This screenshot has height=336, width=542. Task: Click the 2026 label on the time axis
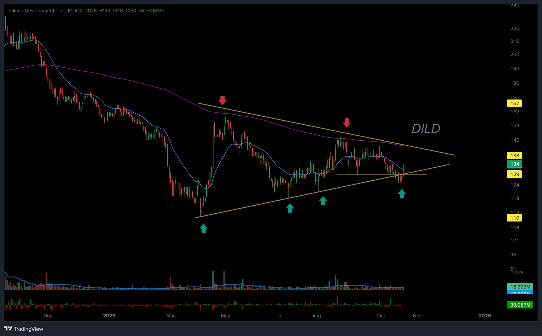click(x=485, y=316)
